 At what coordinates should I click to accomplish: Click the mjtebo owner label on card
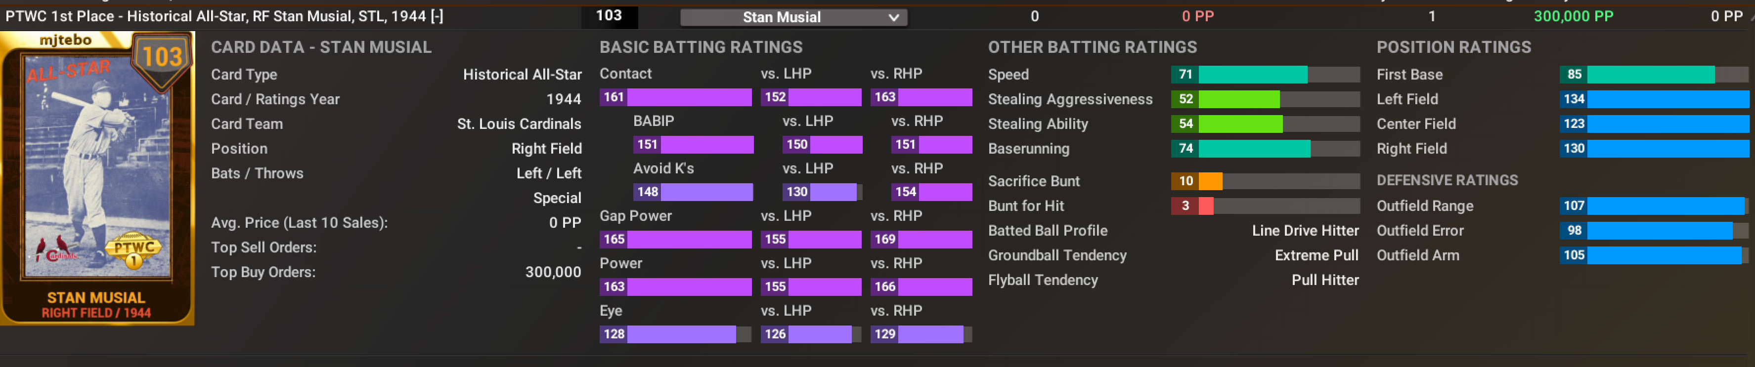(x=65, y=40)
